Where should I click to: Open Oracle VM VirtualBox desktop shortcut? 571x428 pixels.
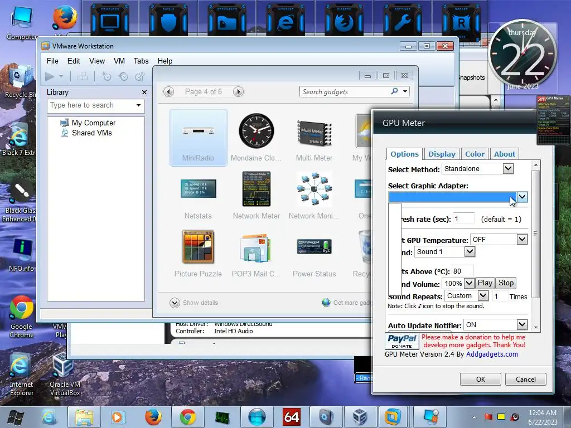click(x=65, y=375)
